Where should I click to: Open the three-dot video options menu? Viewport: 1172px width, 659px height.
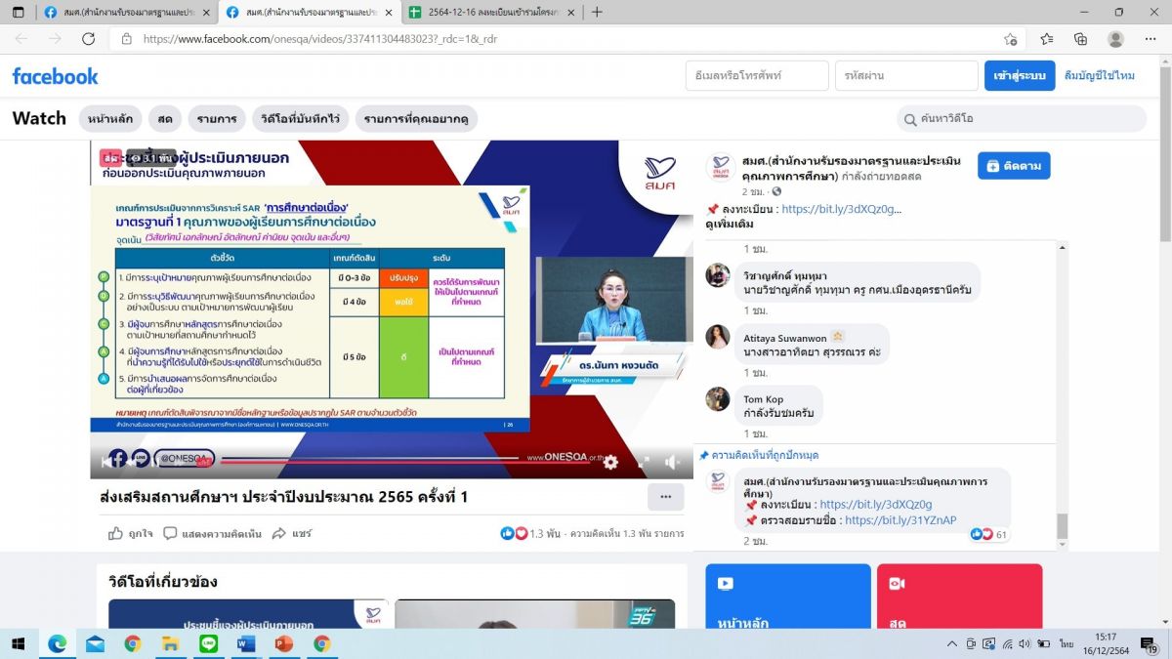[665, 497]
